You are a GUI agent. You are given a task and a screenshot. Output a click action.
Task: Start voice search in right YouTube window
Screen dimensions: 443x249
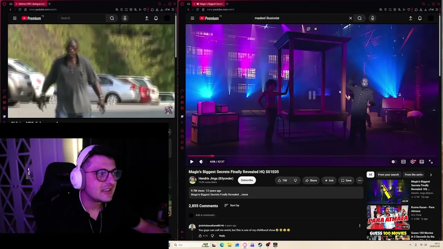pyautogui.click(x=372, y=18)
